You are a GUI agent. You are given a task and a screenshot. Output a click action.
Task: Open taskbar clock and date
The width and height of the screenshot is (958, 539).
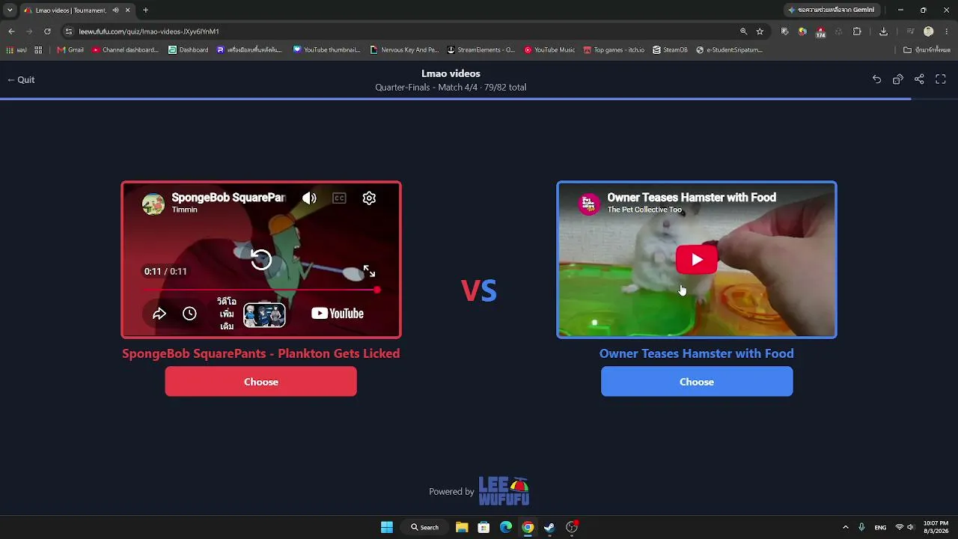click(936, 527)
